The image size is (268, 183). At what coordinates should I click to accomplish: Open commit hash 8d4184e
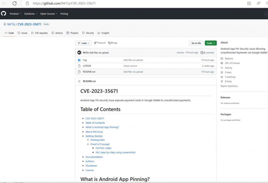pyautogui.click(x=180, y=53)
